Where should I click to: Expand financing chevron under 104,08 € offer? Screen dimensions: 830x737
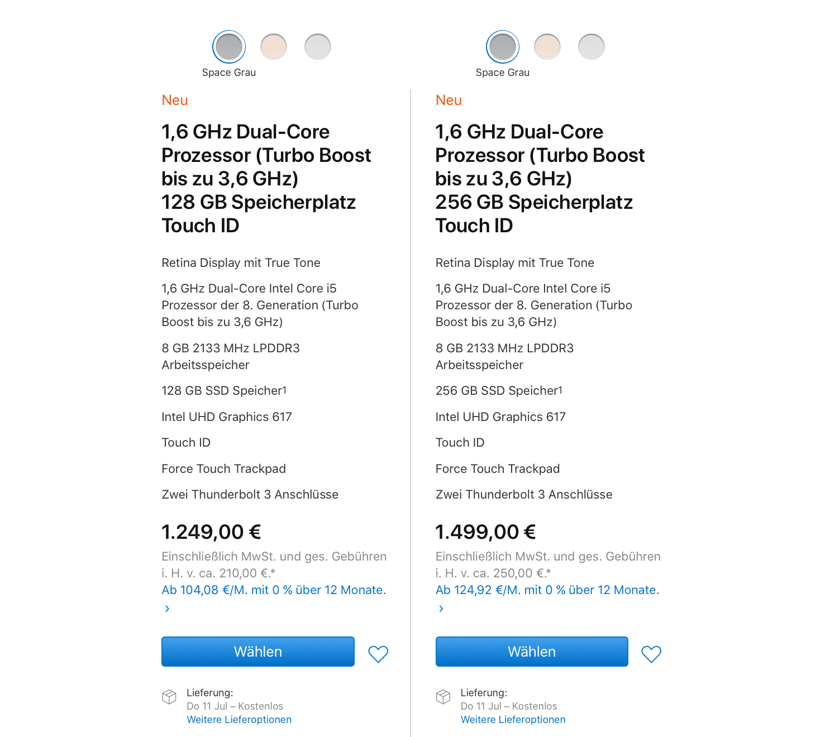(x=167, y=609)
